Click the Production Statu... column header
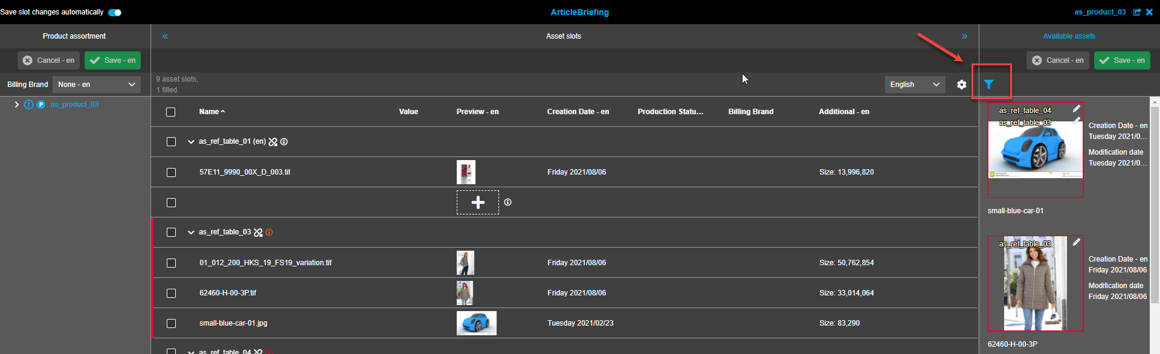The image size is (1160, 354). tap(670, 112)
